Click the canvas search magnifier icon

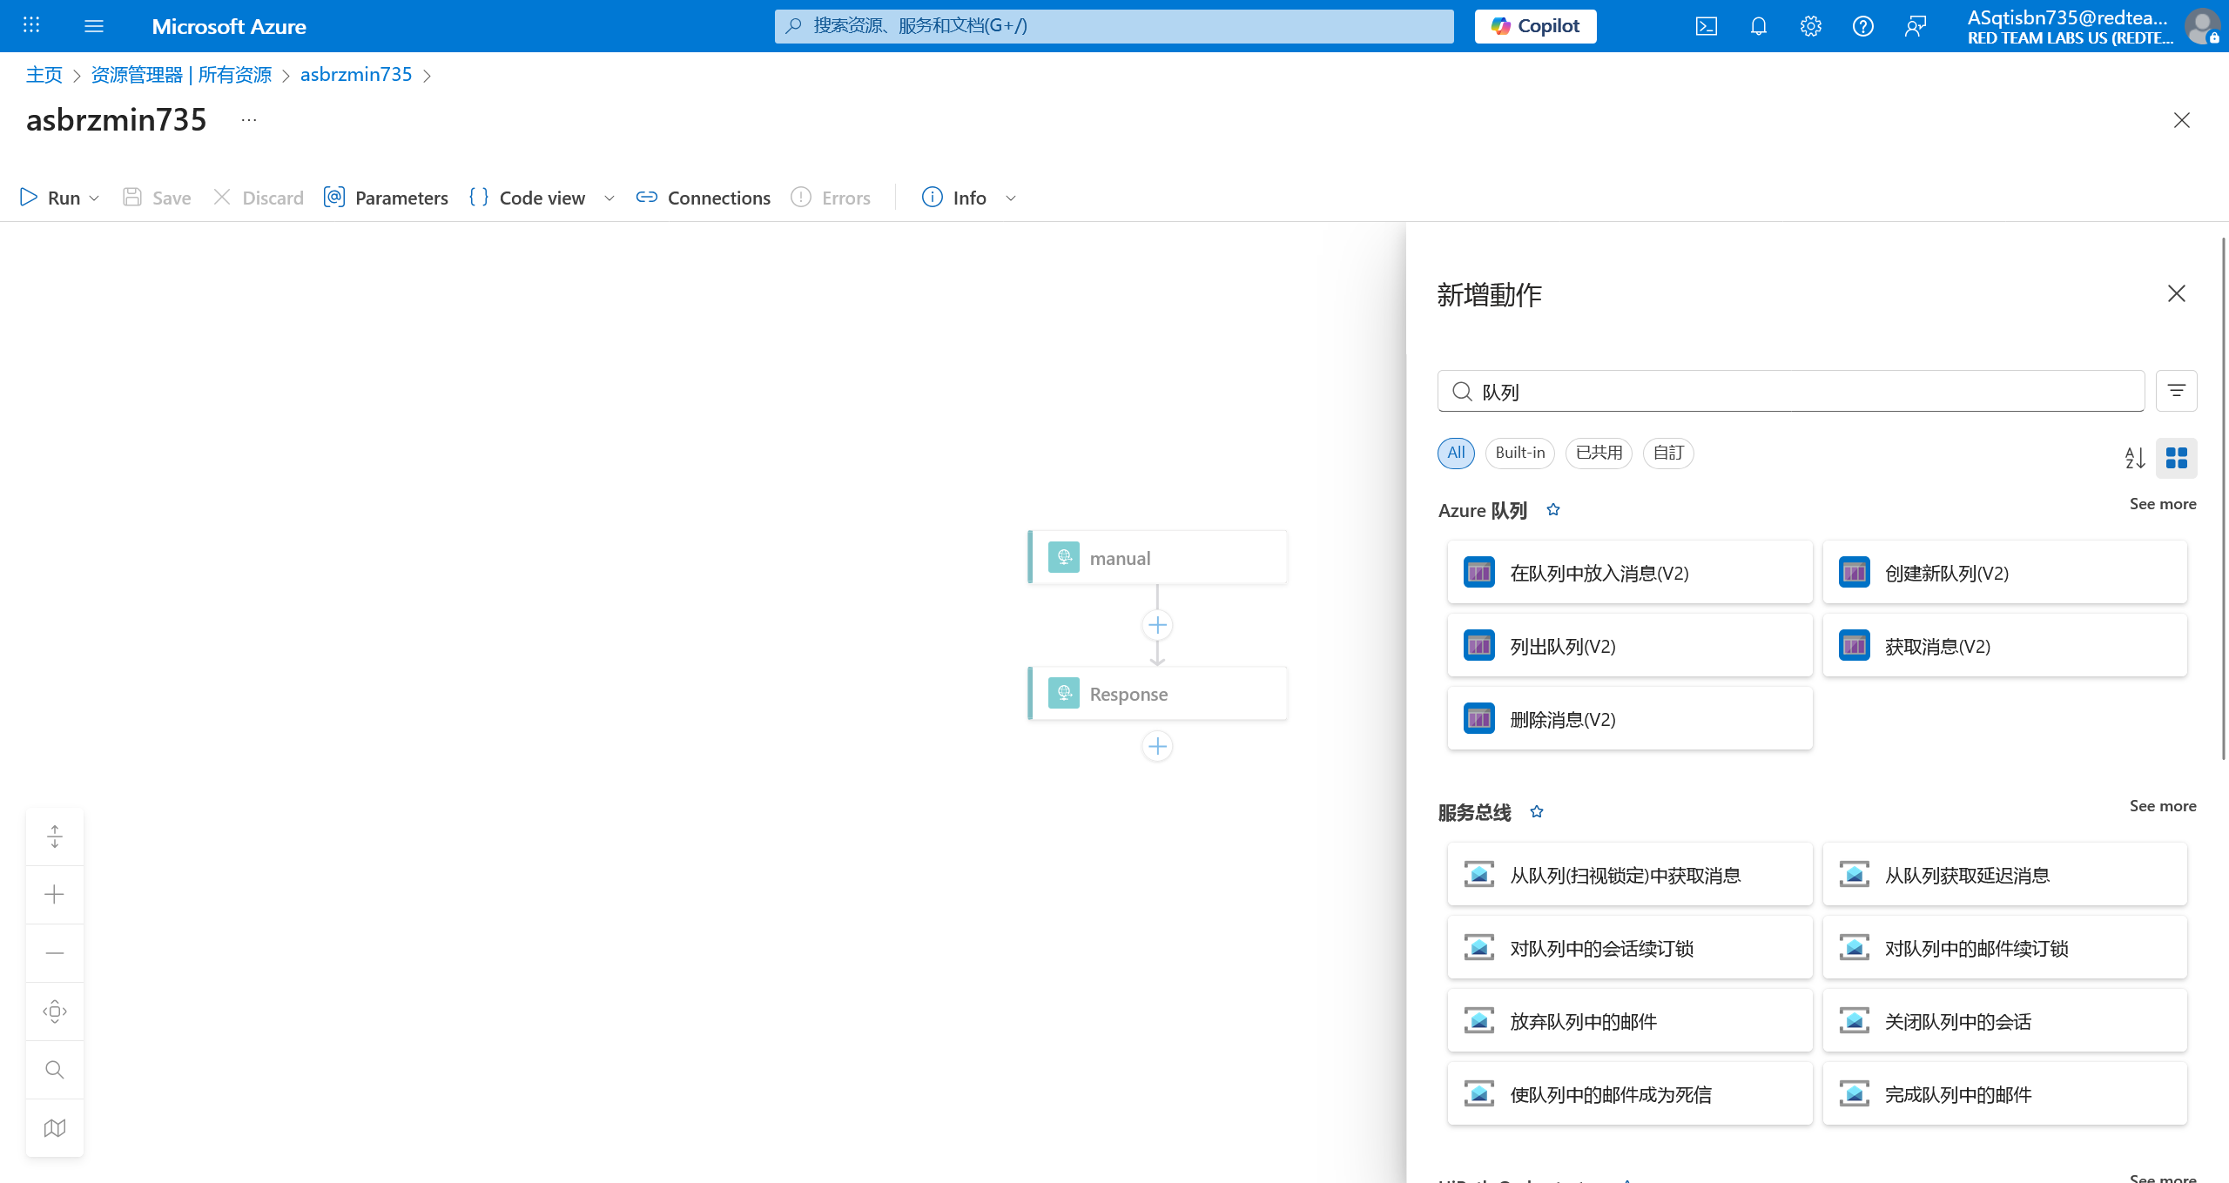point(55,1070)
